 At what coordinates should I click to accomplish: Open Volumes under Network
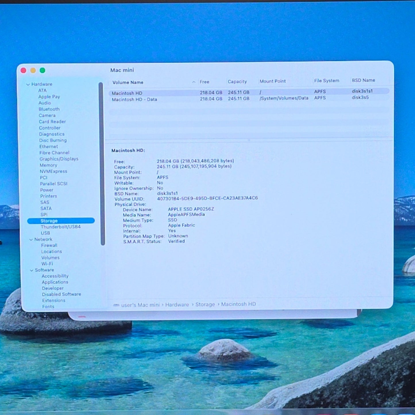(50, 258)
